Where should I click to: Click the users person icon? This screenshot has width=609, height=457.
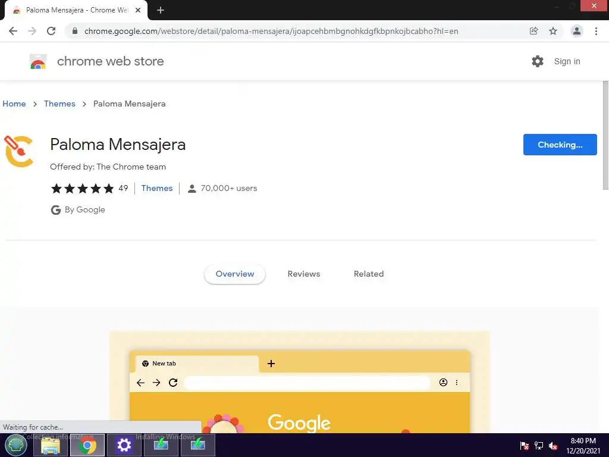[192, 189]
